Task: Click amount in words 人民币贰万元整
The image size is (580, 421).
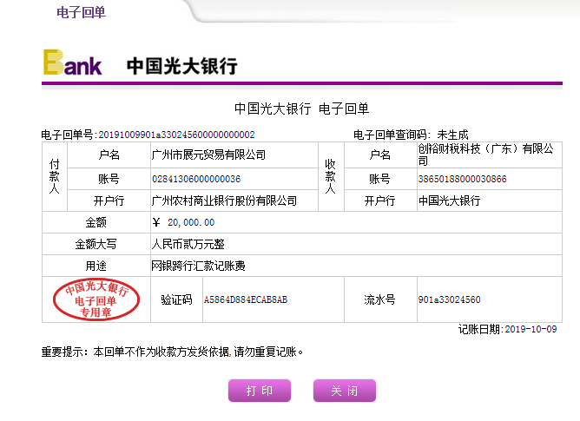Action: [x=188, y=244]
